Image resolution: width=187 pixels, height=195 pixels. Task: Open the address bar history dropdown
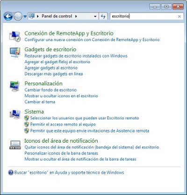click(x=95, y=16)
